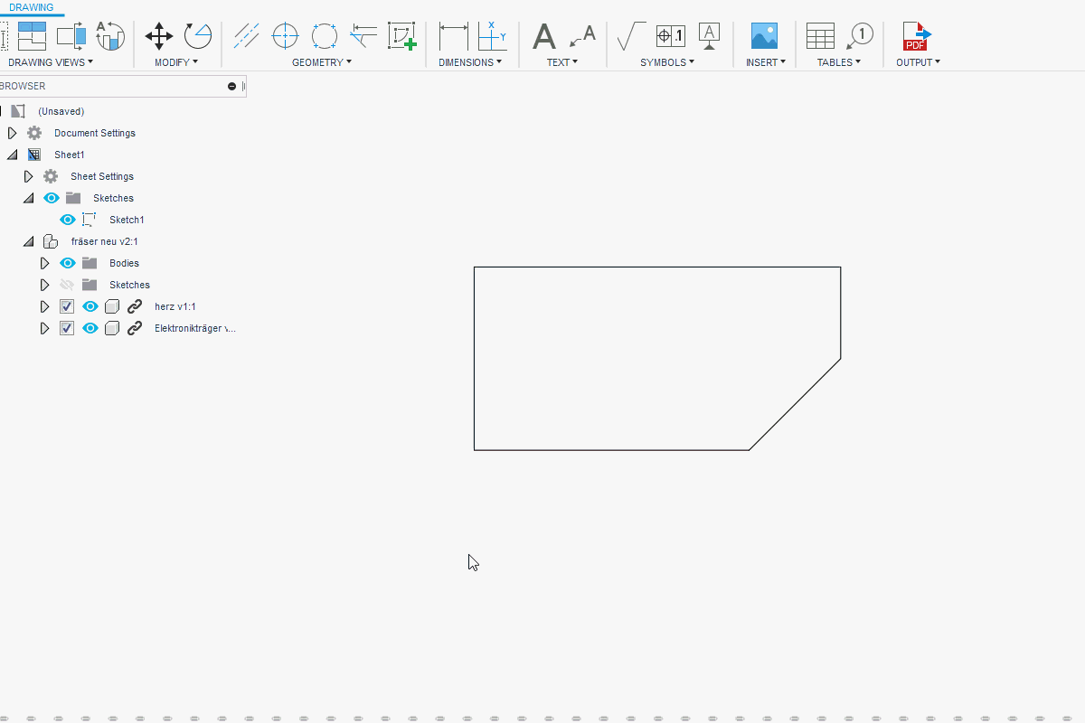Open the DRAWING VIEWS dropdown
This screenshot has width=1085, height=723.
pos(50,61)
